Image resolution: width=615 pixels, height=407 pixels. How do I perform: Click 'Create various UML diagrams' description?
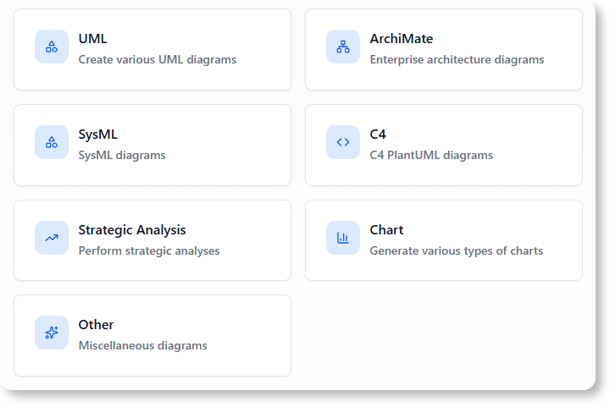pyautogui.click(x=157, y=60)
